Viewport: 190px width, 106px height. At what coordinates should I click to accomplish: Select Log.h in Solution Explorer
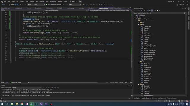pos(145,43)
